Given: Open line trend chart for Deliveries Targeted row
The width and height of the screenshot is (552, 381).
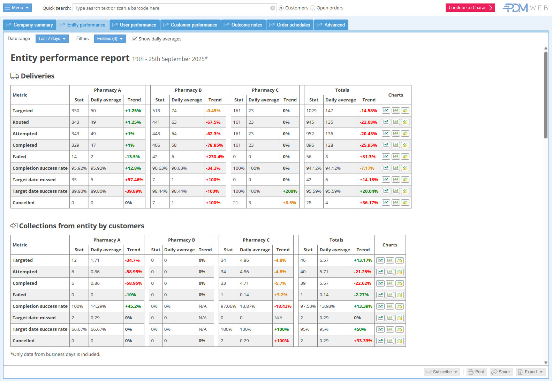Looking at the screenshot, I should click(386, 111).
